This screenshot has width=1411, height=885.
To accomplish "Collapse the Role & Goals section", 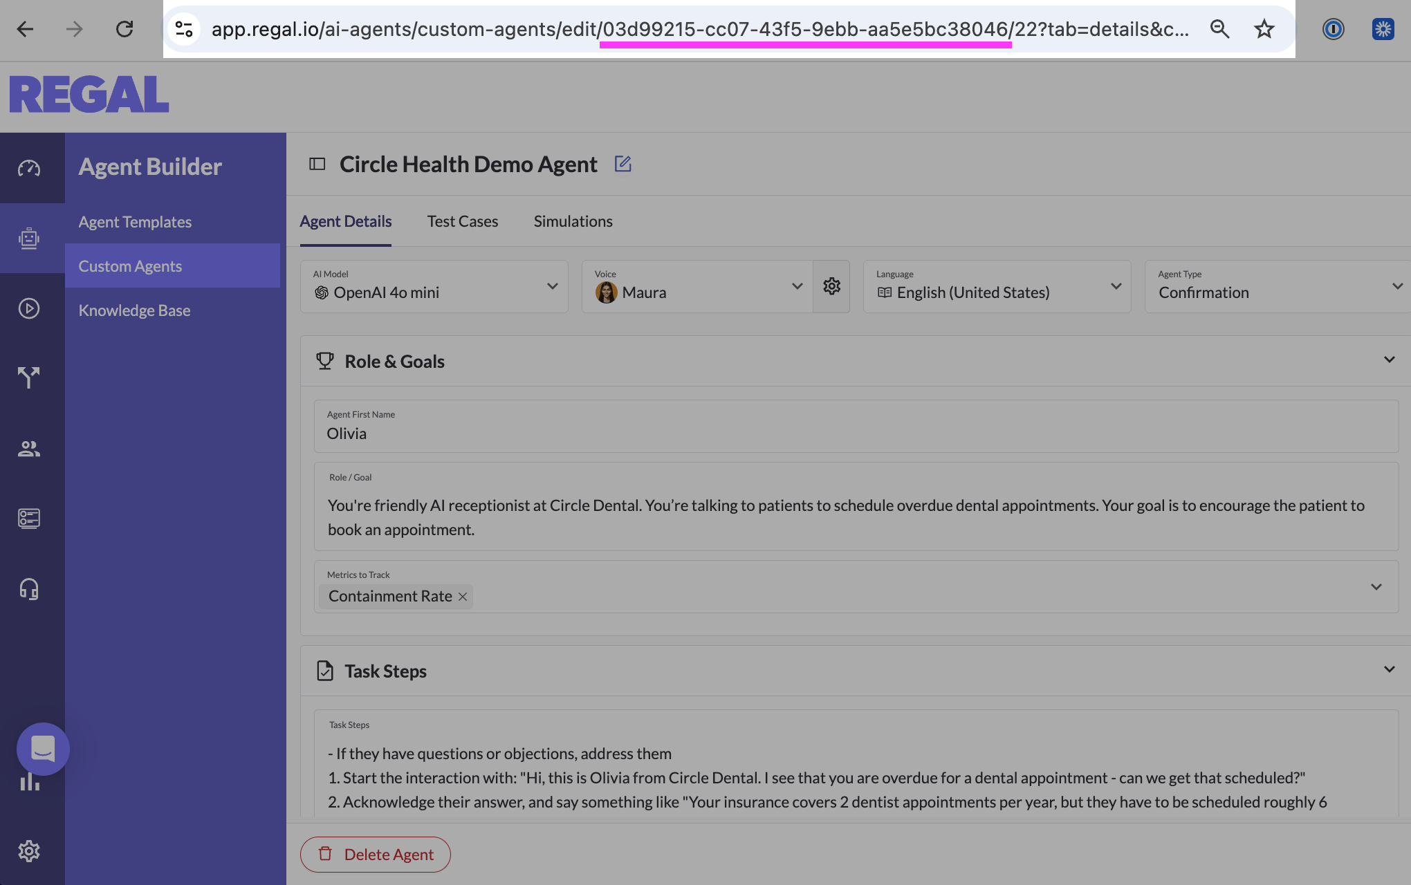I will pyautogui.click(x=1389, y=360).
